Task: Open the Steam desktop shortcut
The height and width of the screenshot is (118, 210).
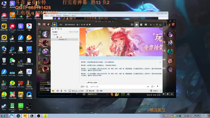Action: click(4, 107)
